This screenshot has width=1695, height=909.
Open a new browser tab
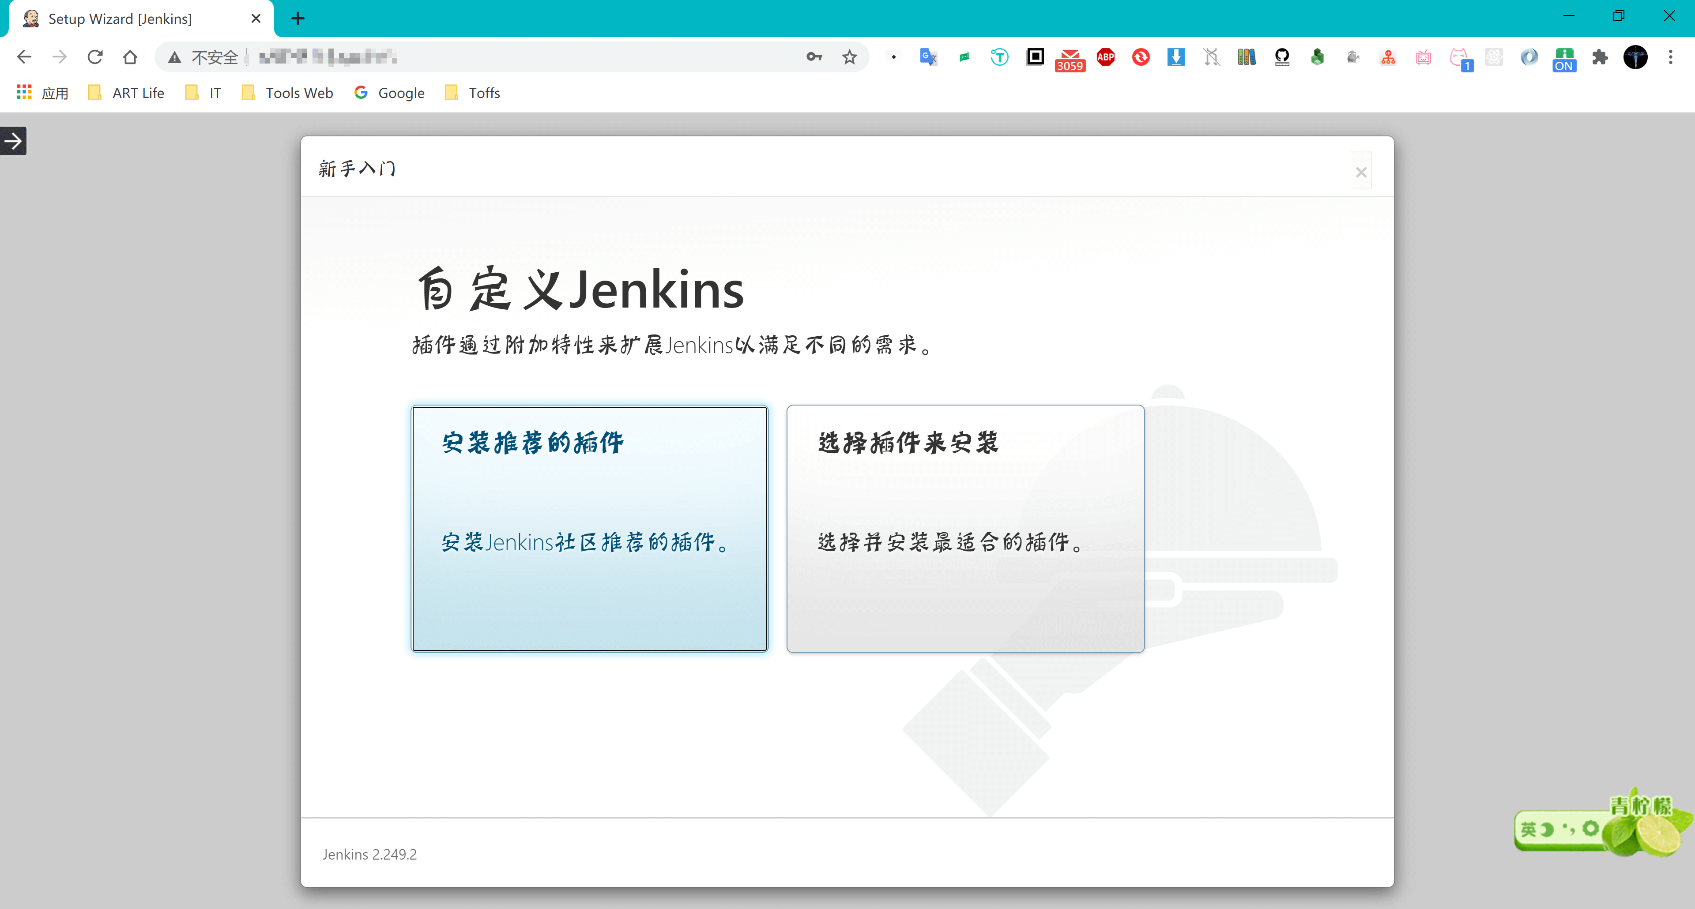298,19
